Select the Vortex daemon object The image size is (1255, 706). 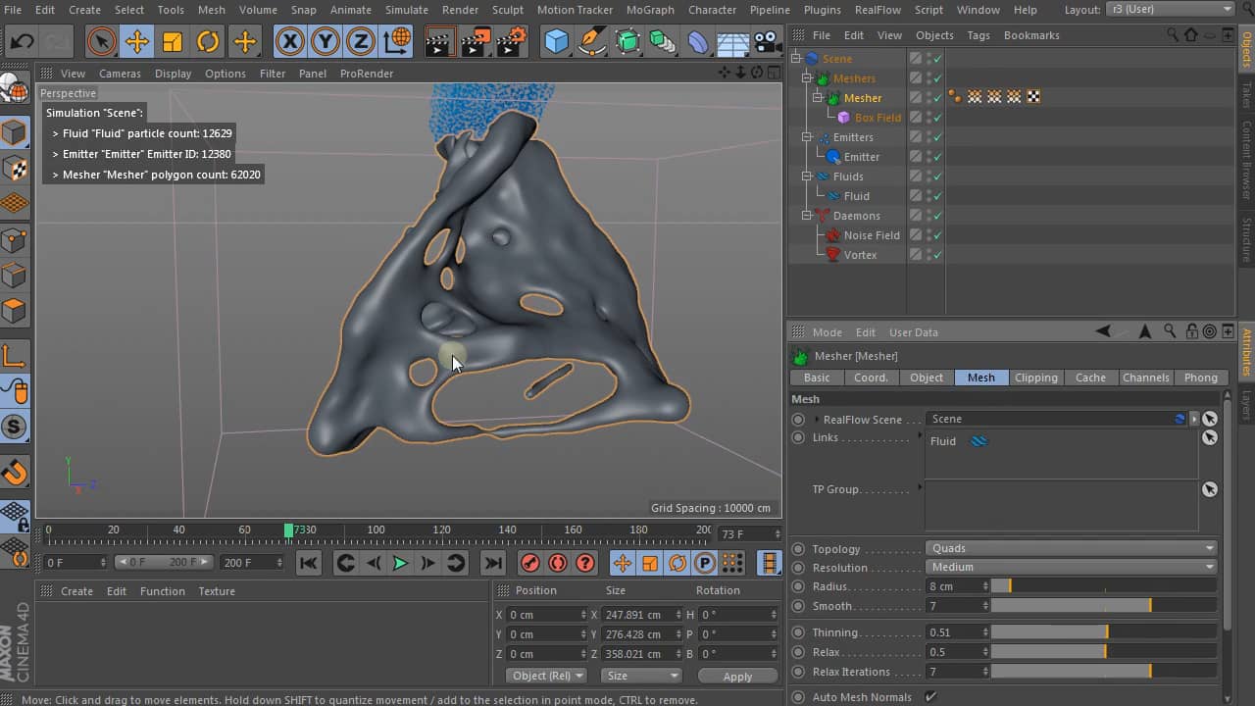pos(860,255)
